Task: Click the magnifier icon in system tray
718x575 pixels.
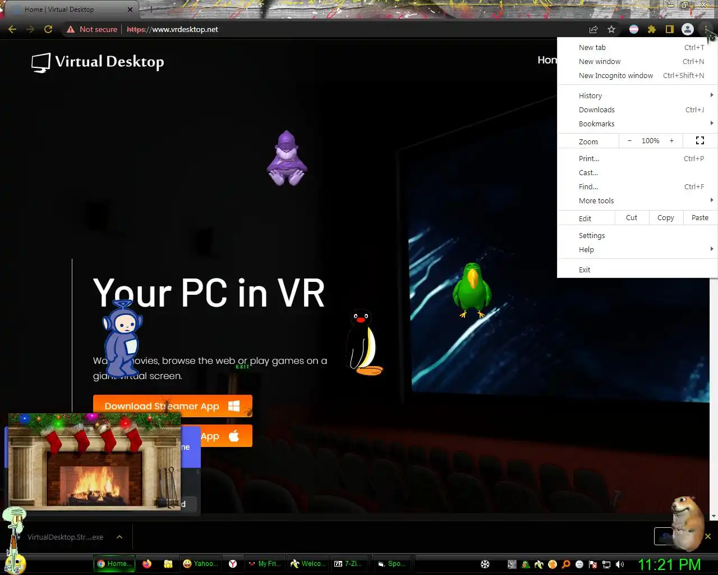Action: pyautogui.click(x=566, y=564)
